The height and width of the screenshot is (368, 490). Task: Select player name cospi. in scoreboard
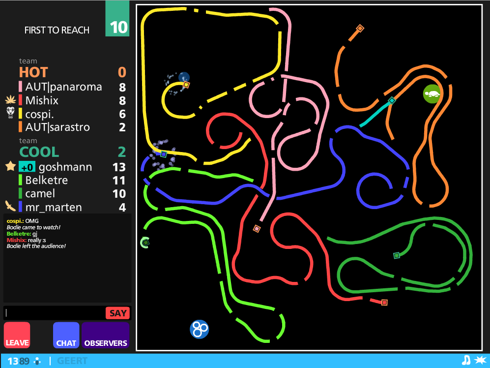tap(39, 114)
